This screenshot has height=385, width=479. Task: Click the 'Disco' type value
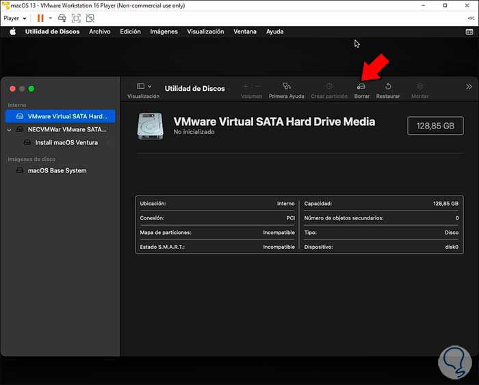(452, 233)
